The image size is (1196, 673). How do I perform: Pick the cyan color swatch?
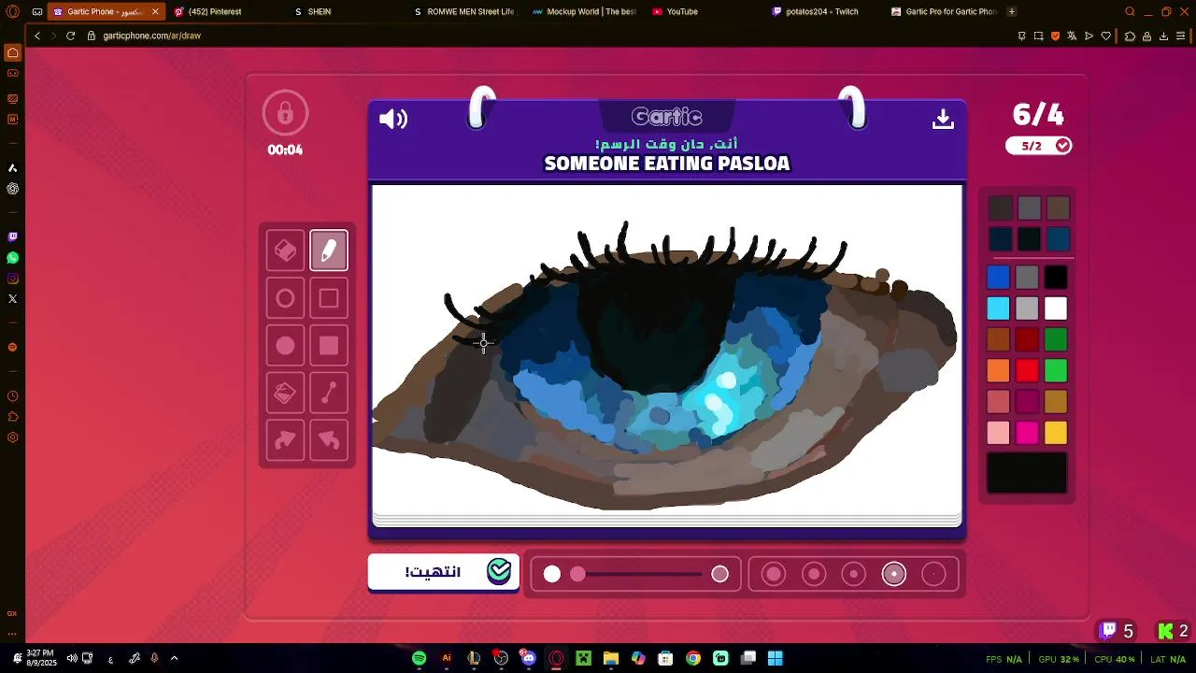[x=998, y=308]
